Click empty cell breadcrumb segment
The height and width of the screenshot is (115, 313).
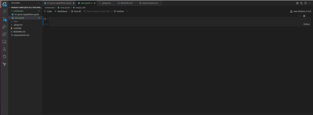pos(79,8)
